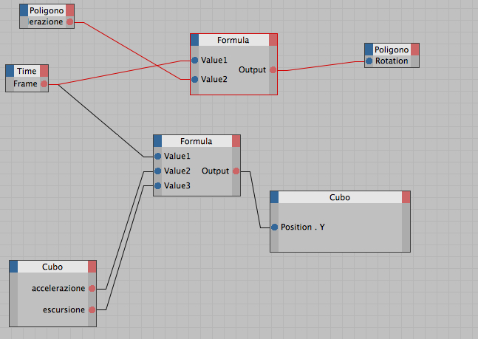The image size is (478, 339).
Task: Click Value2 input port on selected Formula node
Action: 195,80
